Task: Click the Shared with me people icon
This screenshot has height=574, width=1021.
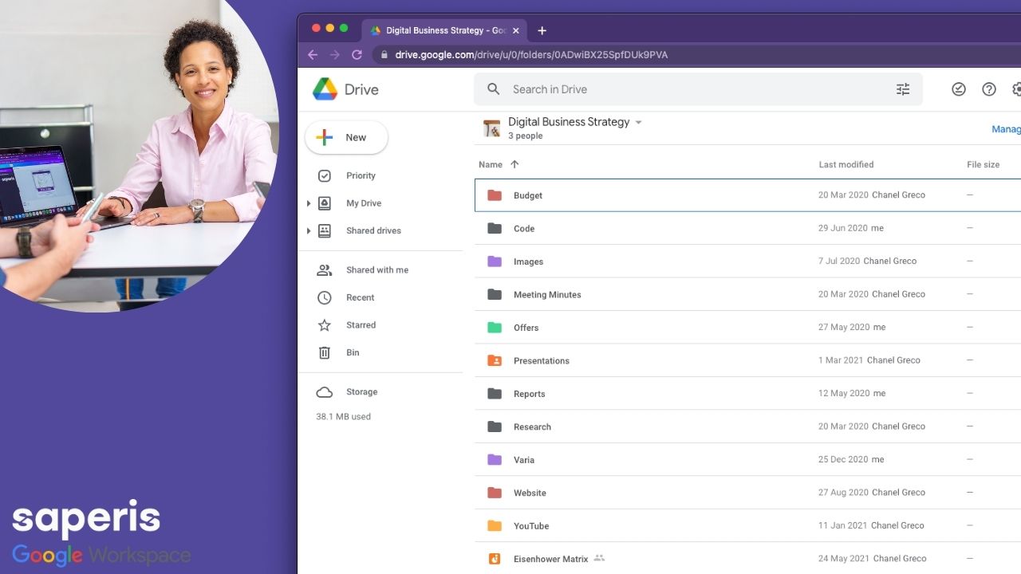Action: point(325,270)
